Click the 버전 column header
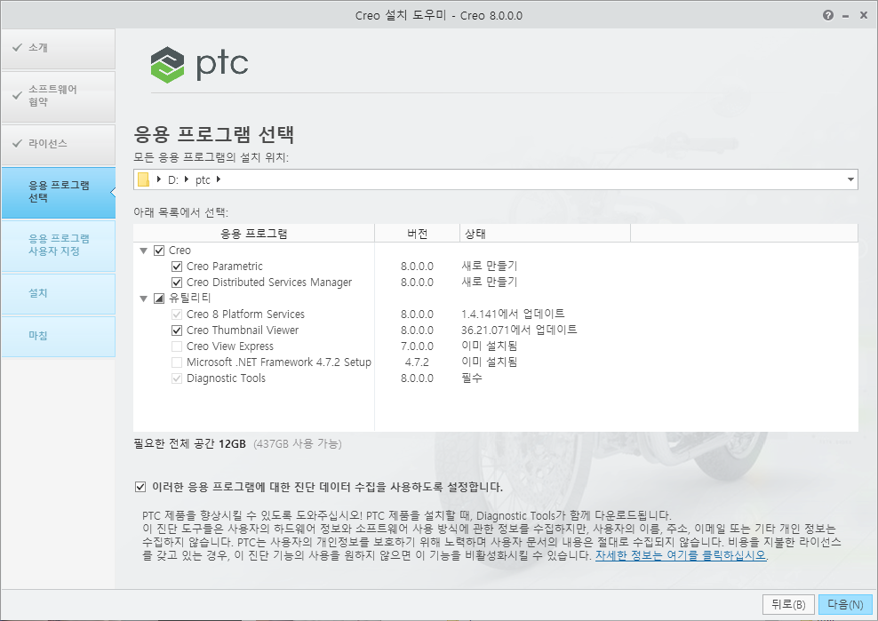The image size is (878, 621). [417, 234]
